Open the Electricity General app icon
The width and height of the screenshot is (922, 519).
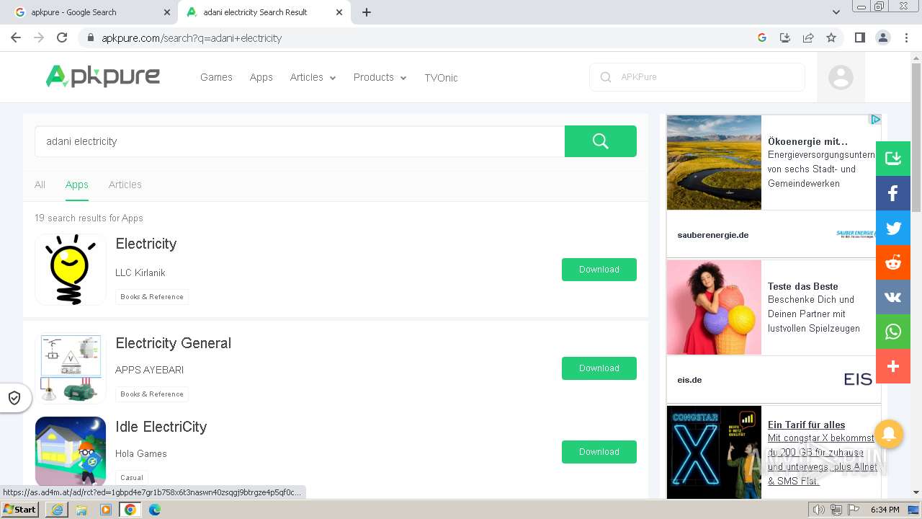71,368
